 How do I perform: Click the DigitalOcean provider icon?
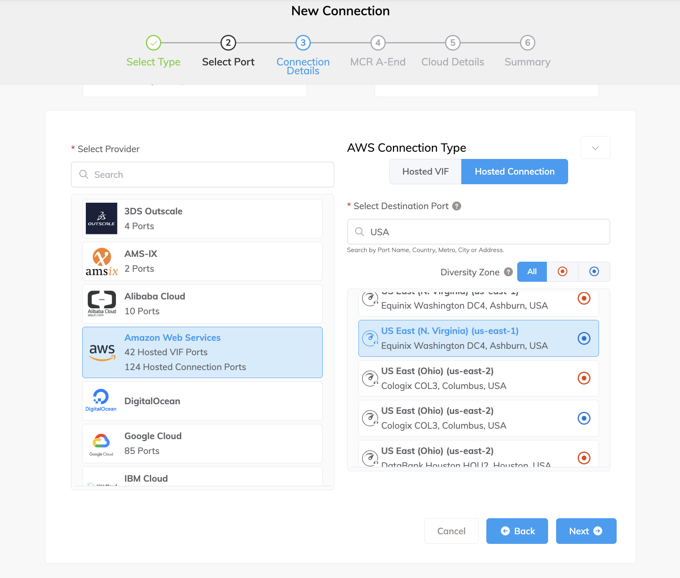(x=101, y=400)
